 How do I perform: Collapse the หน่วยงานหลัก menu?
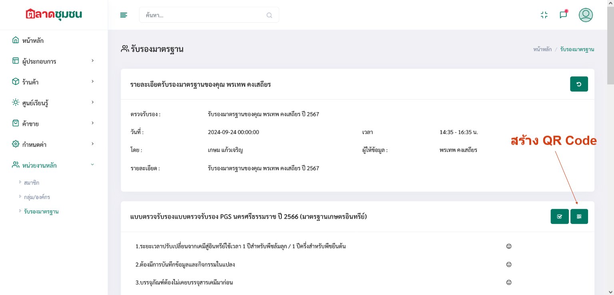point(54,165)
